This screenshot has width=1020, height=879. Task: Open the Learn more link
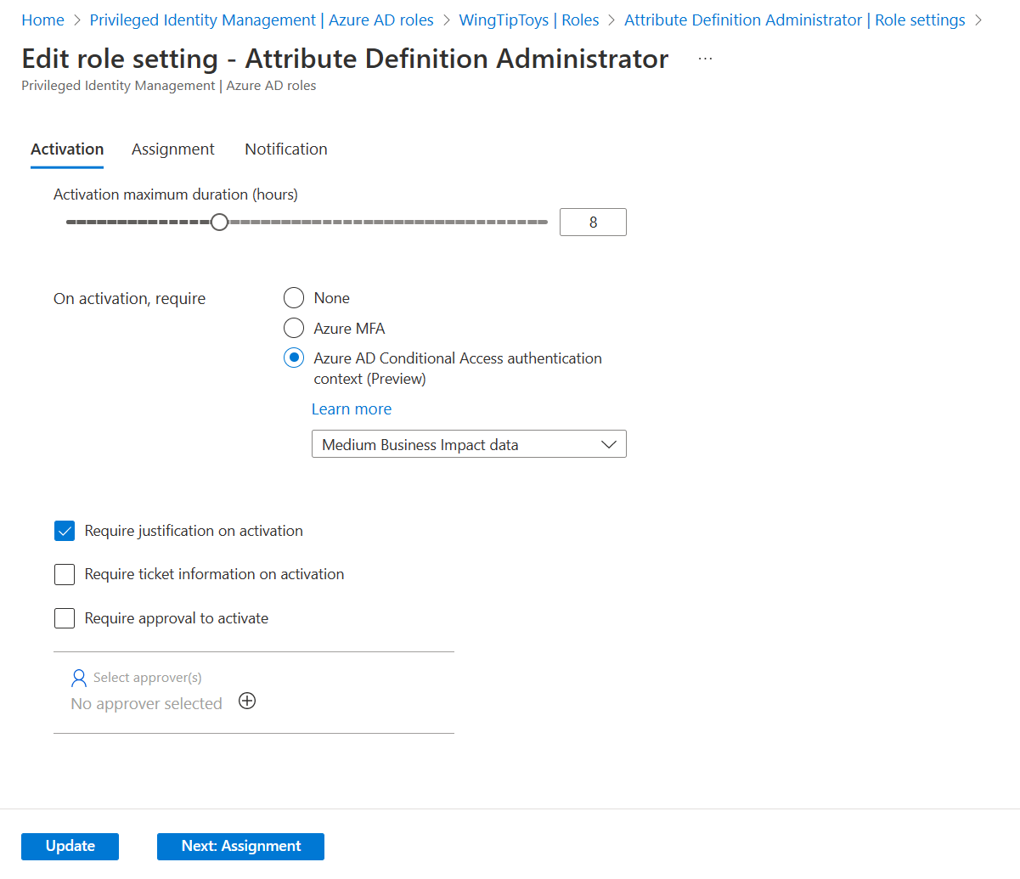click(352, 409)
